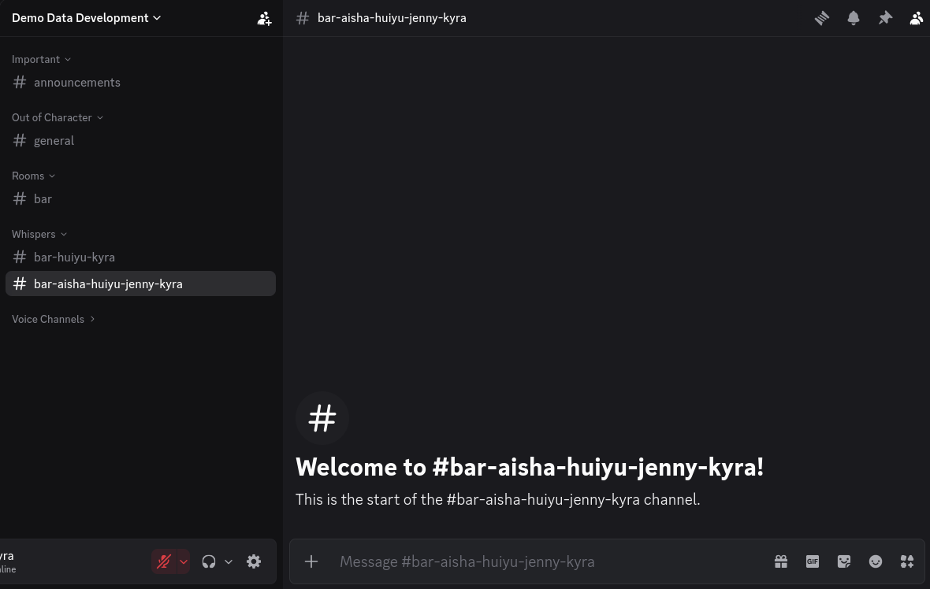
Task: Toggle the member list icon
Action: click(x=917, y=18)
